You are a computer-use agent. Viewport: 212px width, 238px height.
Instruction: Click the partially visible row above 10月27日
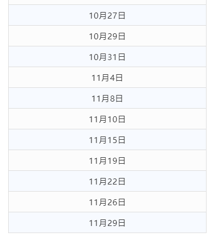point(107,2)
